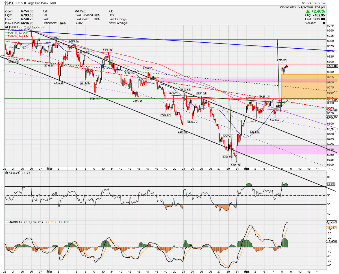Click the 6623.92 price label
Viewport: 339px width, 274px height.
pyautogui.click(x=138, y=101)
